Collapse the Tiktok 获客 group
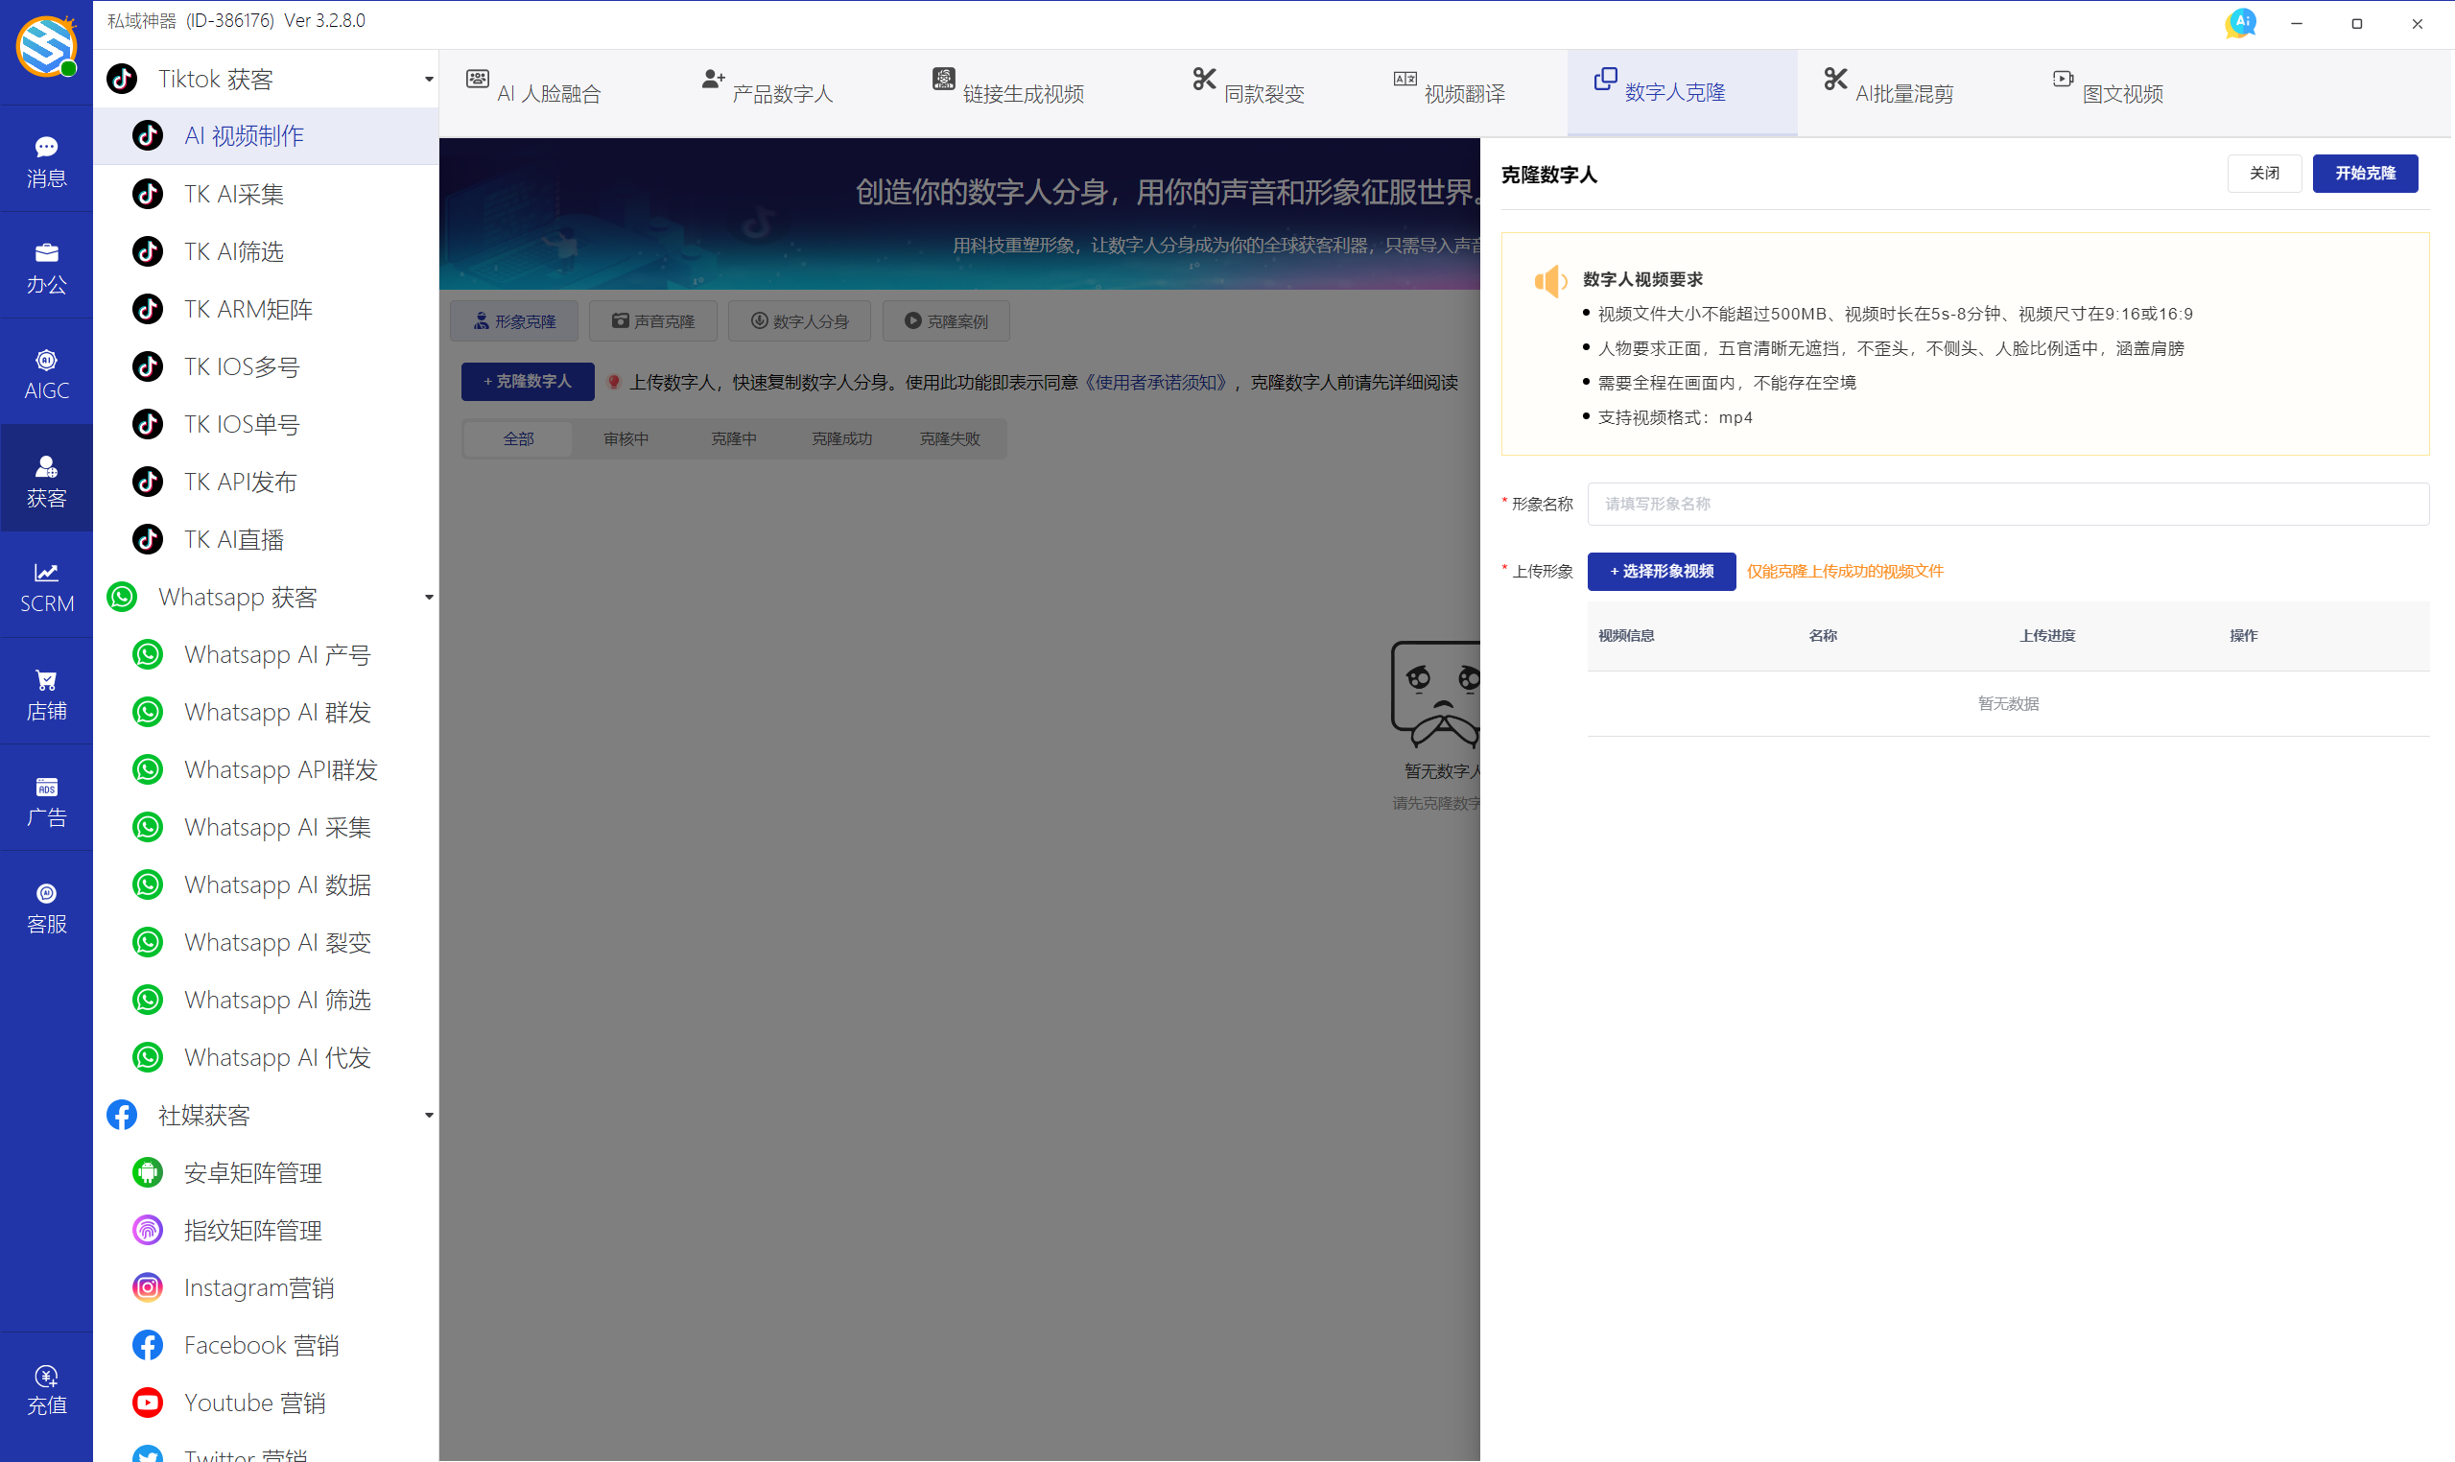The width and height of the screenshot is (2455, 1462). pos(429,79)
